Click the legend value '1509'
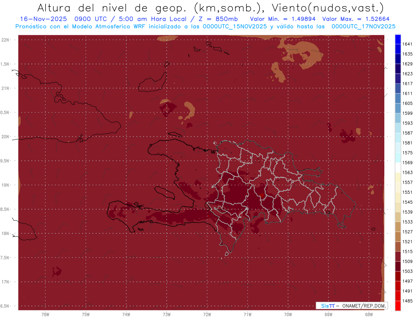Screen dimensions: 414x319 (407, 261)
